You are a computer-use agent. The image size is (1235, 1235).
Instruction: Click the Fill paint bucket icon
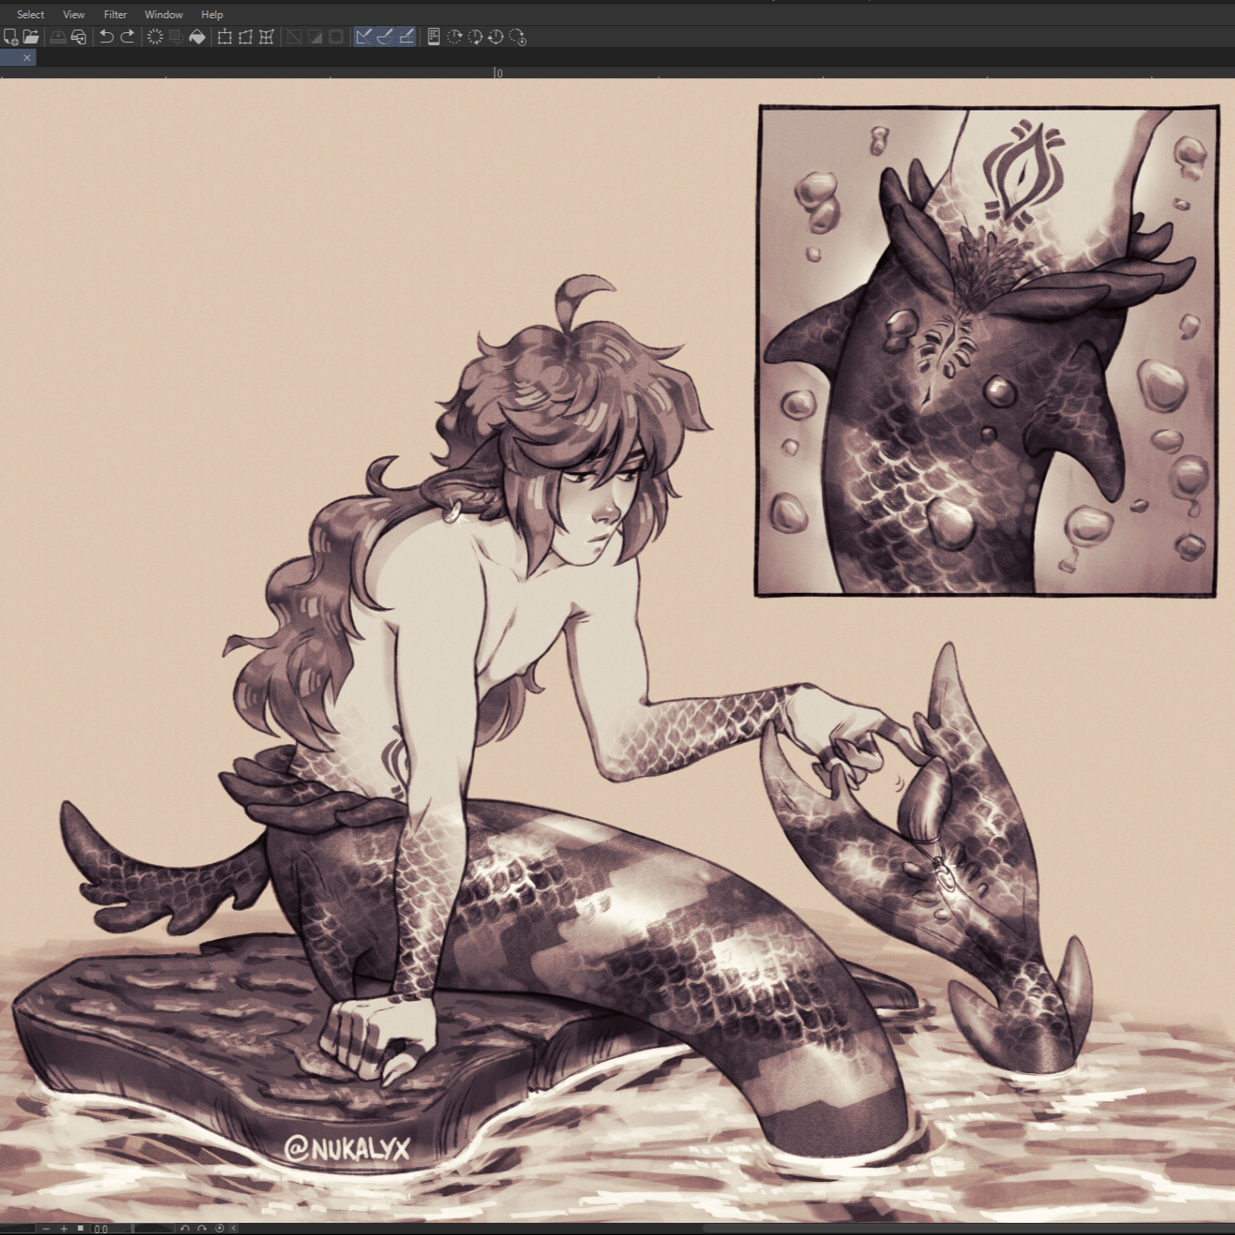click(197, 37)
